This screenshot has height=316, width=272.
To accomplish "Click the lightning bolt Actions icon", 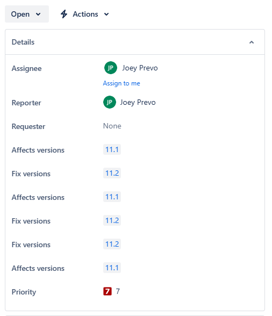I will pyautogui.click(x=64, y=14).
